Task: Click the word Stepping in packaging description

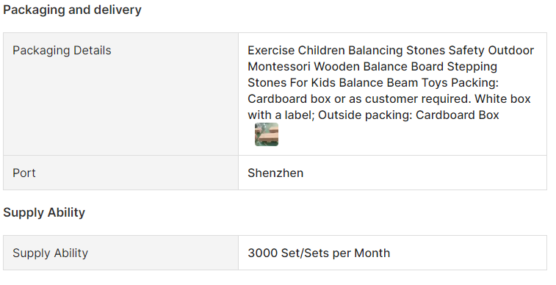Action: pos(472,66)
